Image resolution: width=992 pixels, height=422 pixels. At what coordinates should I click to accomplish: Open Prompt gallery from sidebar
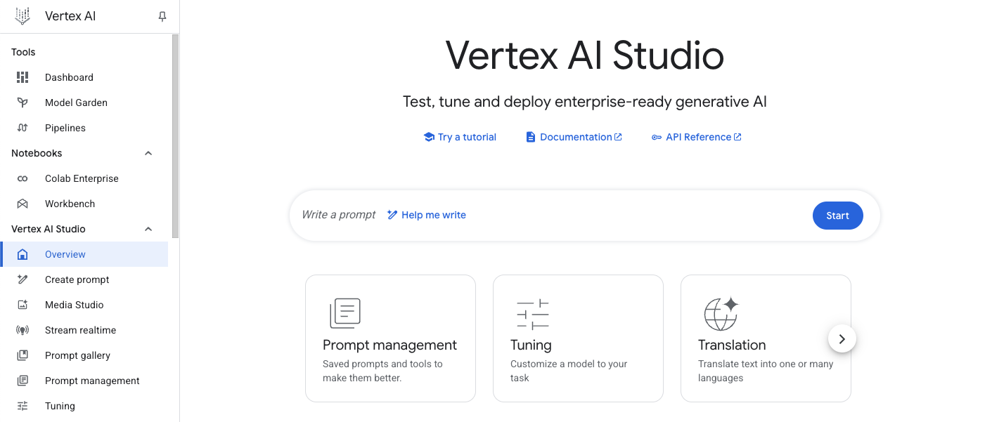coord(84,355)
